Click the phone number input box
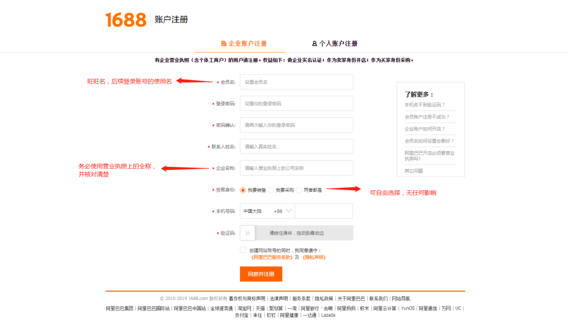 (323, 211)
